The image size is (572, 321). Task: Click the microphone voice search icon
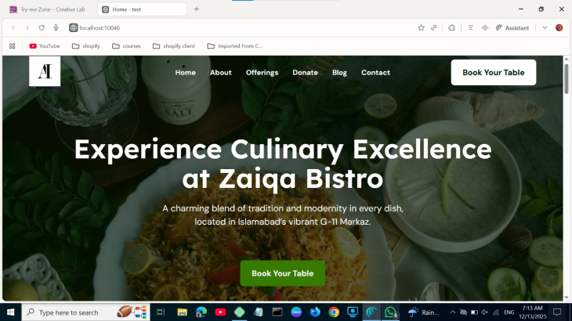point(56,27)
